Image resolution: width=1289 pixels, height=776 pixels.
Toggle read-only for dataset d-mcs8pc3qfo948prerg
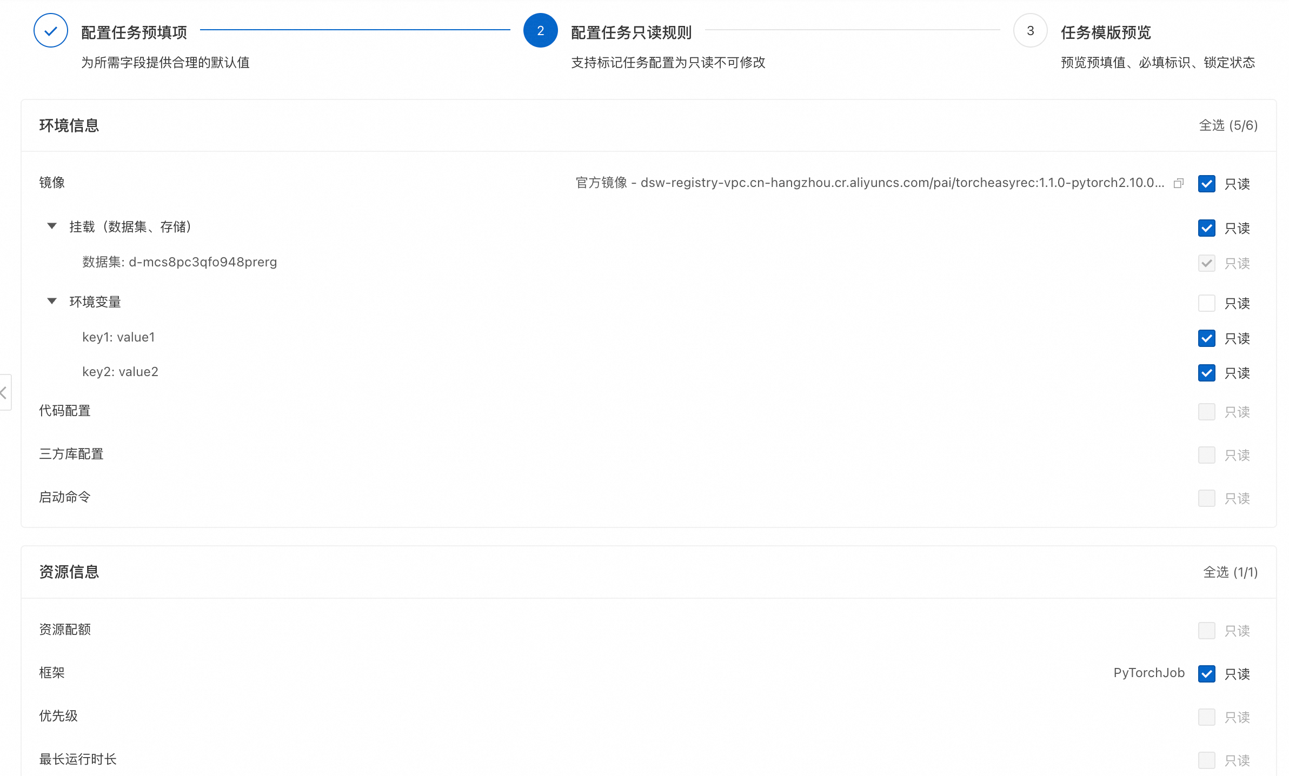1207,263
